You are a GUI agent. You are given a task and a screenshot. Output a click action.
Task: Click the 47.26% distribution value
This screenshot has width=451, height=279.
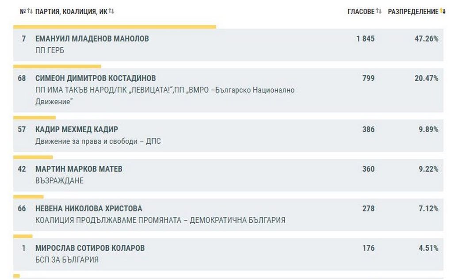pos(426,39)
